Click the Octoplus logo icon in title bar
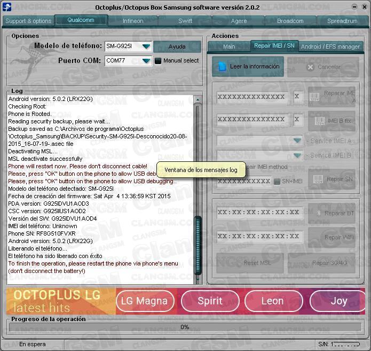The height and width of the screenshot is (351, 371). (7, 7)
